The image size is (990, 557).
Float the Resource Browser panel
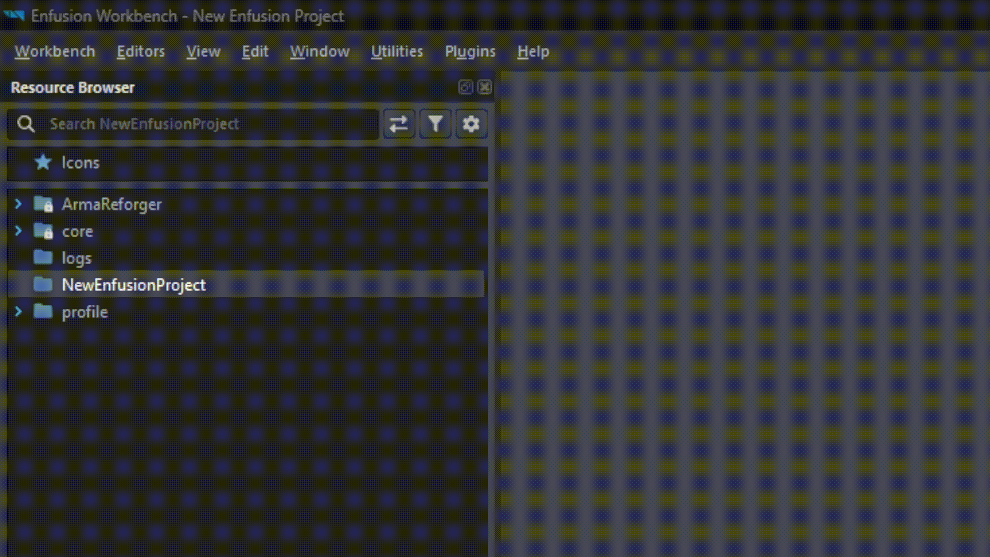coord(465,87)
